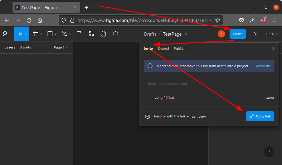This screenshot has height=165, width=282.
Task: Click the info icon in the banner
Action: point(150,66)
